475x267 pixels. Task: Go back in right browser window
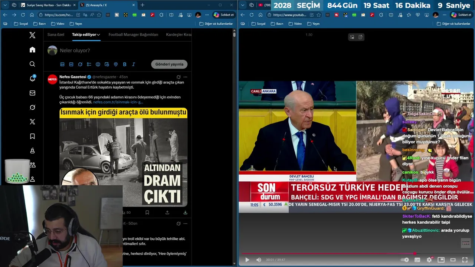(x=242, y=15)
